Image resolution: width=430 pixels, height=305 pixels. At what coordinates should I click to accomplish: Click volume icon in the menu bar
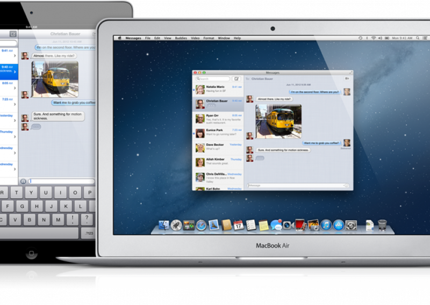coord(380,38)
